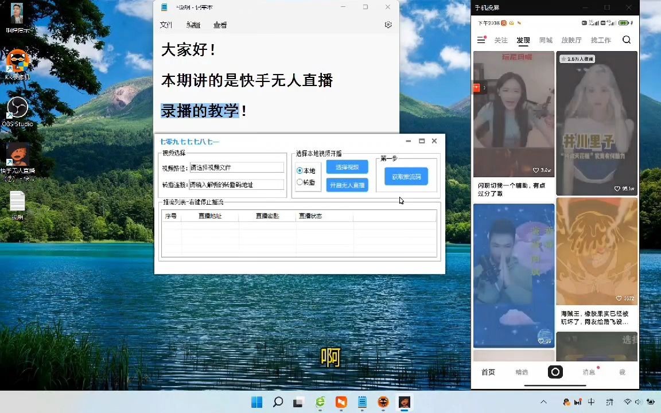Screen dimensions: 661x413
Task: Open Notepad settings gear
Action: pyautogui.click(x=388, y=25)
